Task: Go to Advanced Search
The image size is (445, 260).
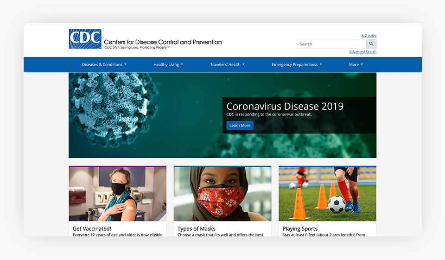Action: [362, 52]
